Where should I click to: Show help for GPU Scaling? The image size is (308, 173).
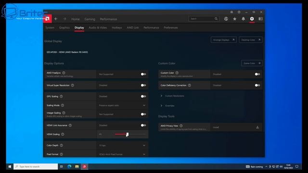[x=61, y=96]
